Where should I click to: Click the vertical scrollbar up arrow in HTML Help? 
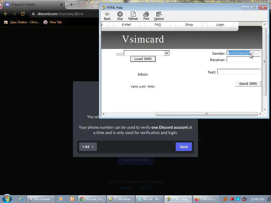click(265, 24)
